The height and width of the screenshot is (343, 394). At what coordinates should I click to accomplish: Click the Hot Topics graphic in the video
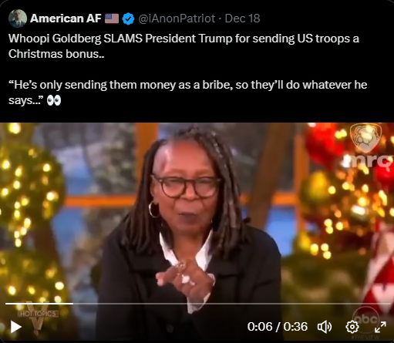[38, 314]
